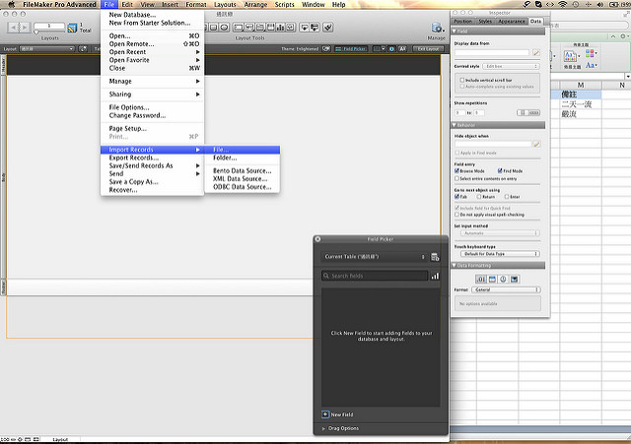This screenshot has height=444, width=631.
Task: Collapse the Field section in Inspector
Action: pos(455,32)
